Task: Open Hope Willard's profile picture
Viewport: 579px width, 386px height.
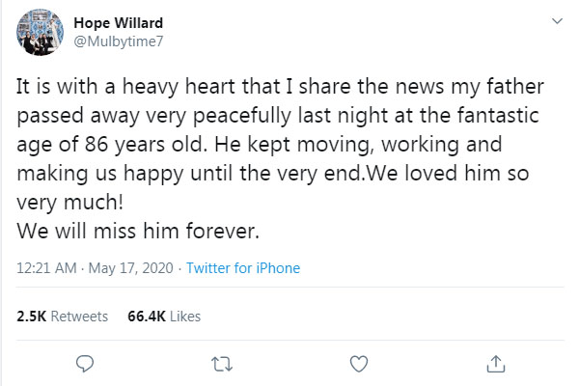Action: tap(41, 33)
